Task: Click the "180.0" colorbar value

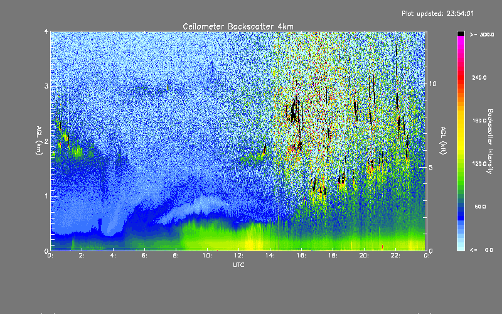Action: (x=479, y=121)
